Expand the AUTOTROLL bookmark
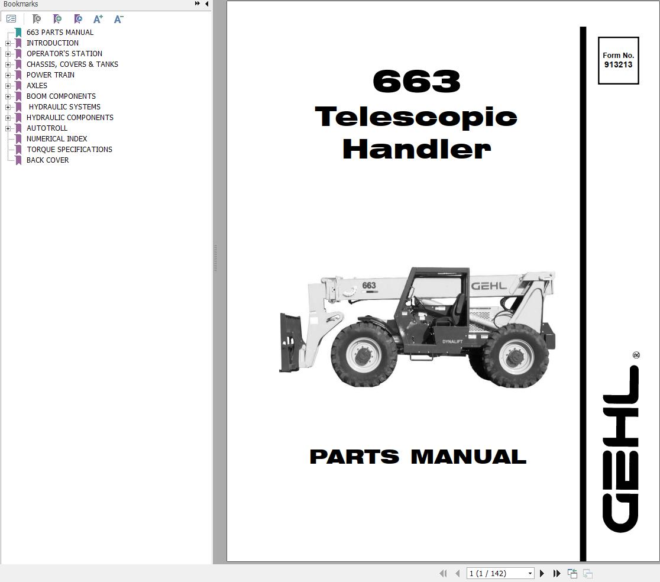 [8, 128]
